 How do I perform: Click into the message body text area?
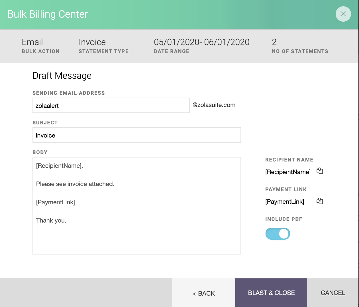(137, 205)
